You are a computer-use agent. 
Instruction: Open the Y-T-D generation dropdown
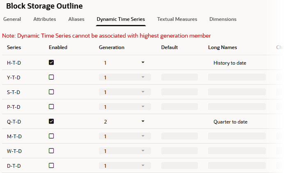125,77
